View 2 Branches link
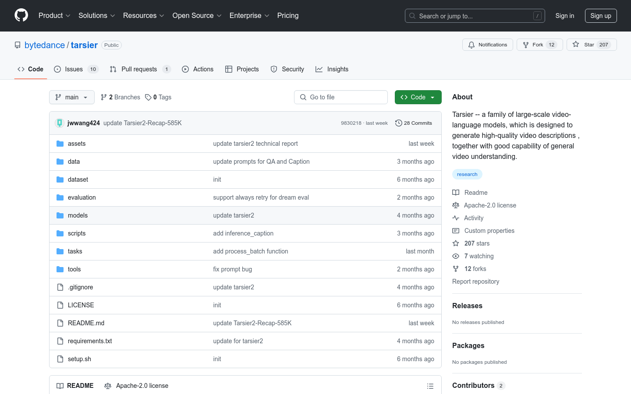Screen dimensions: 631x394 pos(121,97)
